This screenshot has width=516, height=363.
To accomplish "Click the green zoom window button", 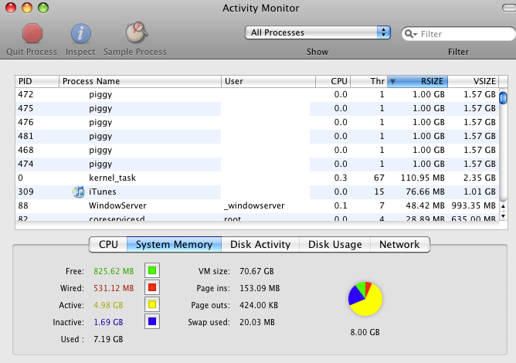I will pos(43,8).
